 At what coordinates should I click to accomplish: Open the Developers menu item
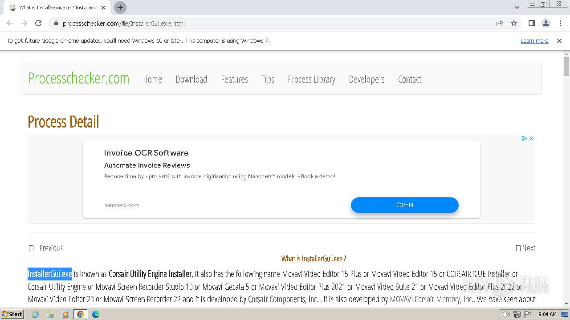(x=366, y=79)
